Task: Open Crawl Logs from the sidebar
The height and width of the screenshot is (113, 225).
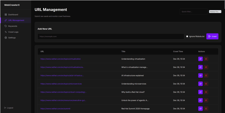Action: (x=13, y=32)
